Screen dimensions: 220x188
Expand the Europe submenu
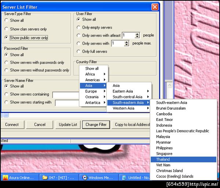point(93,91)
